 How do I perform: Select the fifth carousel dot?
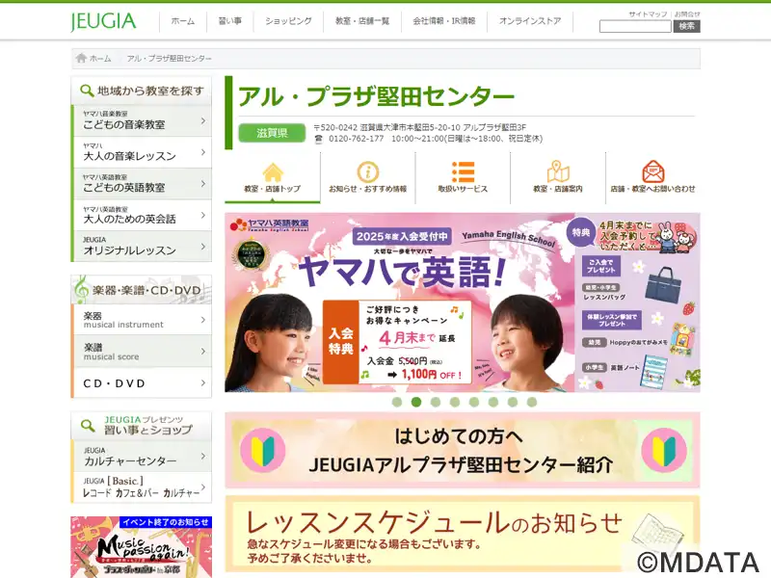coord(474,402)
